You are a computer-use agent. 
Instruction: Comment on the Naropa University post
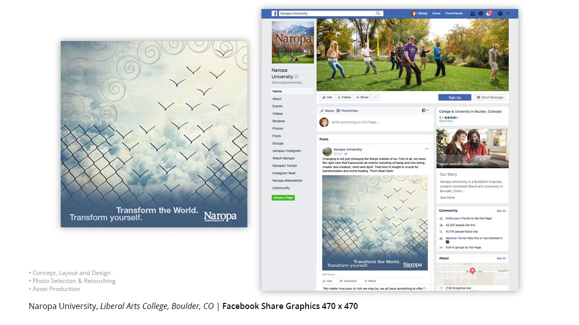(348, 281)
